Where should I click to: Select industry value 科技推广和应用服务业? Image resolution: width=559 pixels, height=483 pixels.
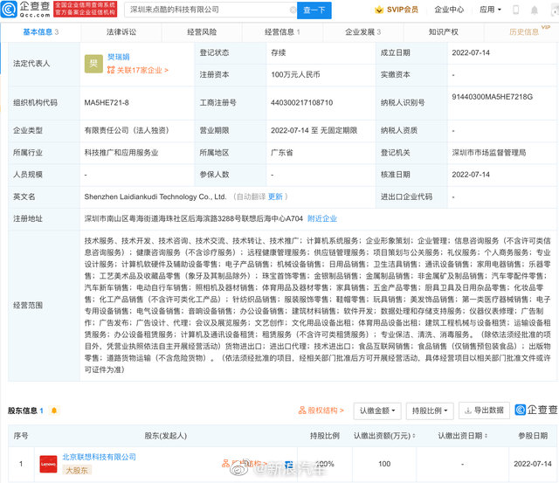(121, 153)
